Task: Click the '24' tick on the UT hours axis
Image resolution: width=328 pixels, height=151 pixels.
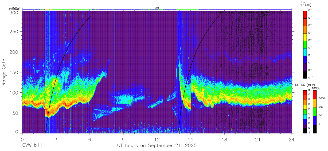Action: click(x=291, y=140)
